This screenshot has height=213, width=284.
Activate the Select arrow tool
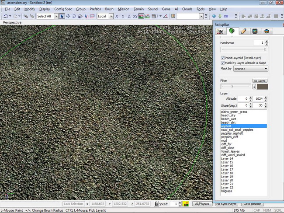pos(62,16)
